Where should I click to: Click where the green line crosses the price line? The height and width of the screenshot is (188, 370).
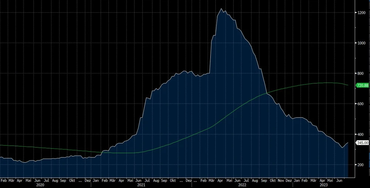click(266, 94)
